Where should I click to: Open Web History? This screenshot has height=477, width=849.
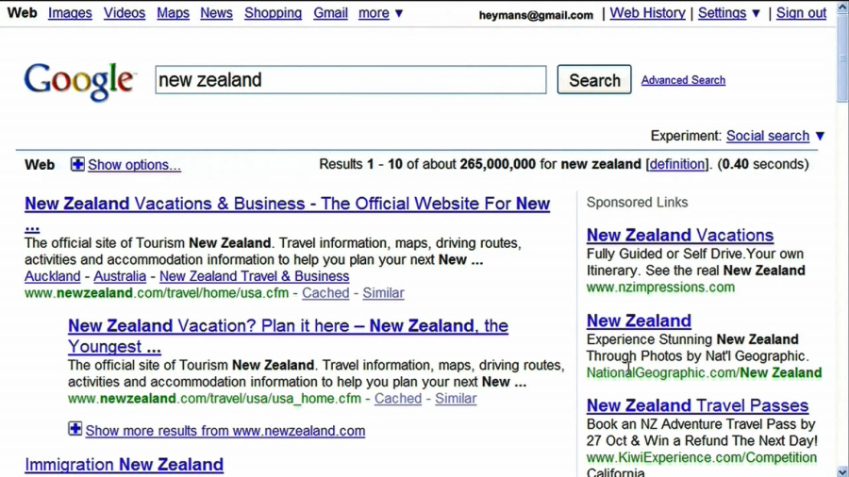tap(647, 13)
